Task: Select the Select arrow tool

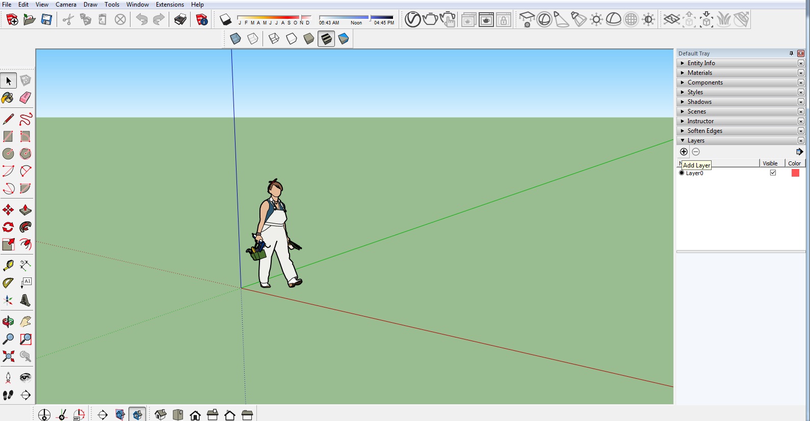Action: click(8, 80)
